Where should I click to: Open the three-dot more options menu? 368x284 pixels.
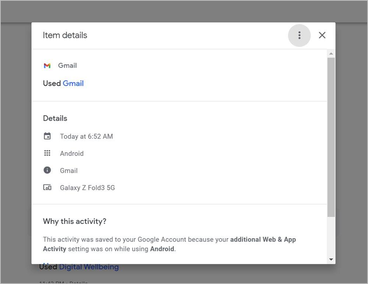299,35
